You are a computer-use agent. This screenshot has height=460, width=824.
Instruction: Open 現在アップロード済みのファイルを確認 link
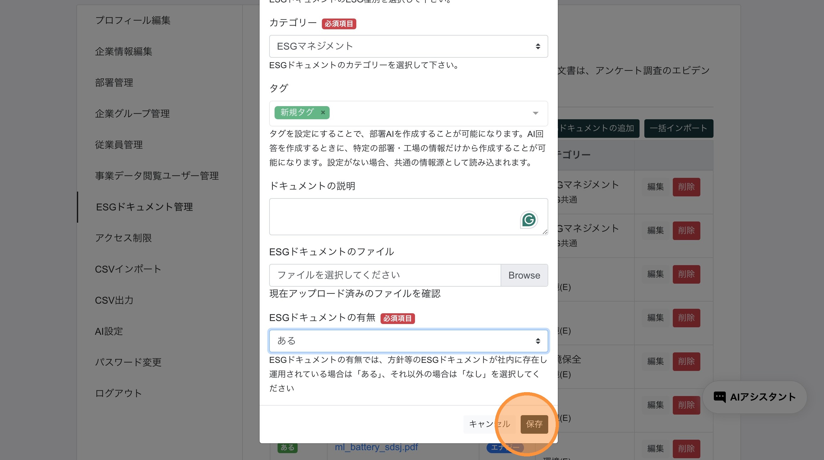tap(355, 294)
